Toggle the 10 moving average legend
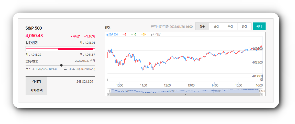The height and width of the screenshot is (124, 295). pos(133,34)
